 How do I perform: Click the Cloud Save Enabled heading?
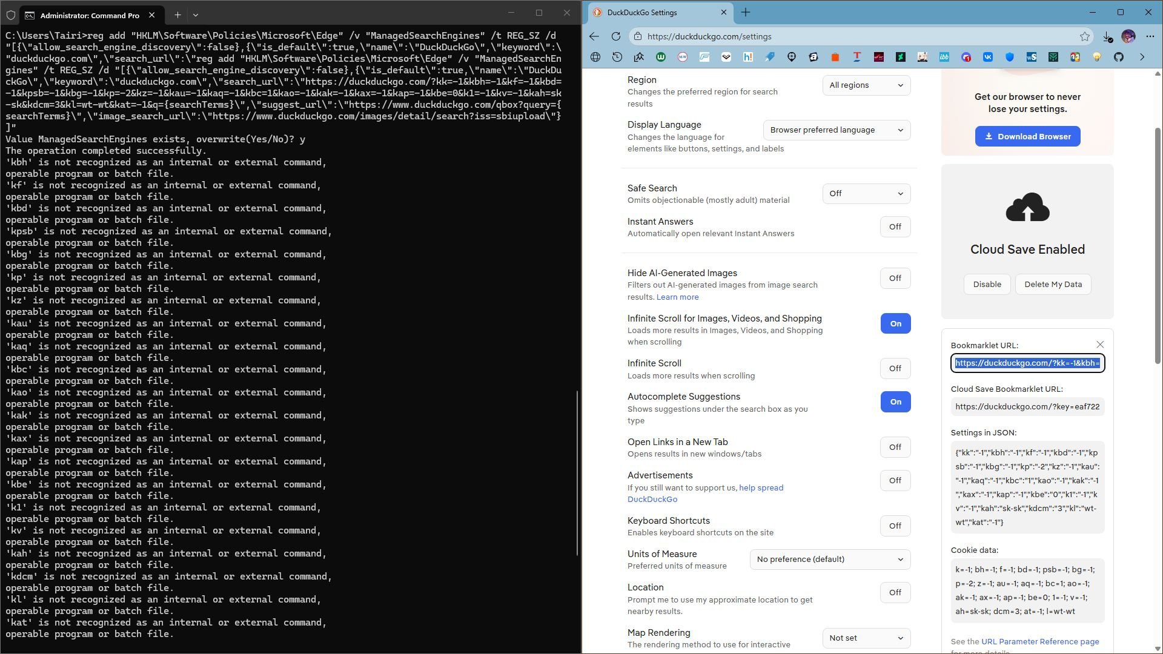(x=1027, y=249)
